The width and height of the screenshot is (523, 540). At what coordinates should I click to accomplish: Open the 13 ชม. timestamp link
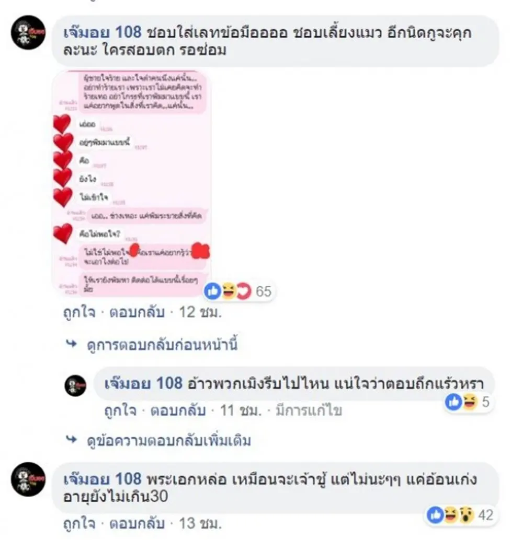(x=200, y=523)
